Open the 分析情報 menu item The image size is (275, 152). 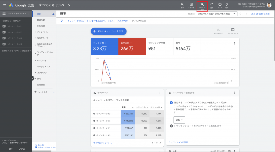coord(41,26)
